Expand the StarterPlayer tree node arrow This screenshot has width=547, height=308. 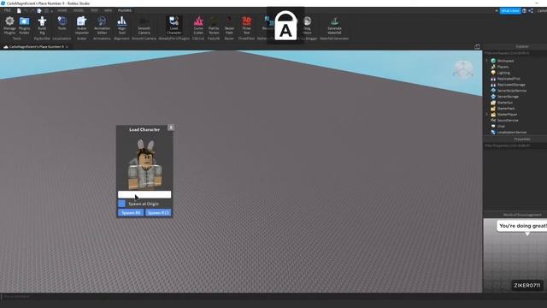487,114
